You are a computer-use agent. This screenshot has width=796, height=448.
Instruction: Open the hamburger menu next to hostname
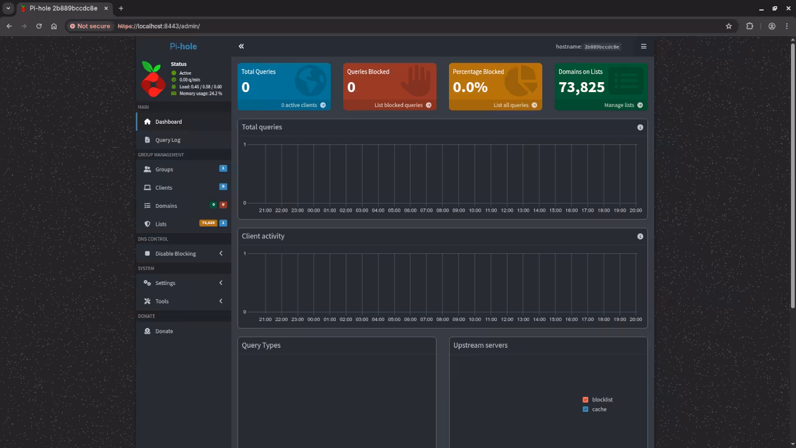[644, 46]
